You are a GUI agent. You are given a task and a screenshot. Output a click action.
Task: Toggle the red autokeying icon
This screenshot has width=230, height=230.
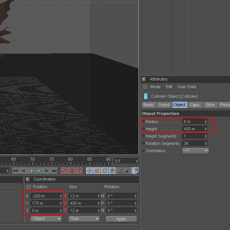pos(72,171)
